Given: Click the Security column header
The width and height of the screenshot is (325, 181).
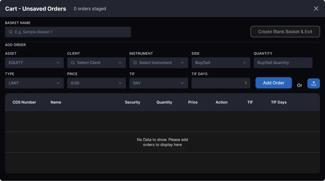Looking at the screenshot, I should (x=133, y=102).
